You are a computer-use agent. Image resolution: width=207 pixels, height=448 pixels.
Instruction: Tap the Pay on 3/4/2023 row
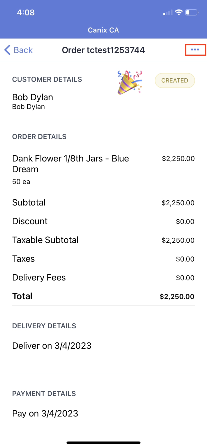point(45,413)
